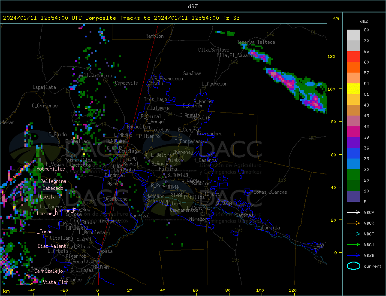Viewport: 386px width, 296px height.
Task: Pick the bright green legend swatch
Action: 353,175
